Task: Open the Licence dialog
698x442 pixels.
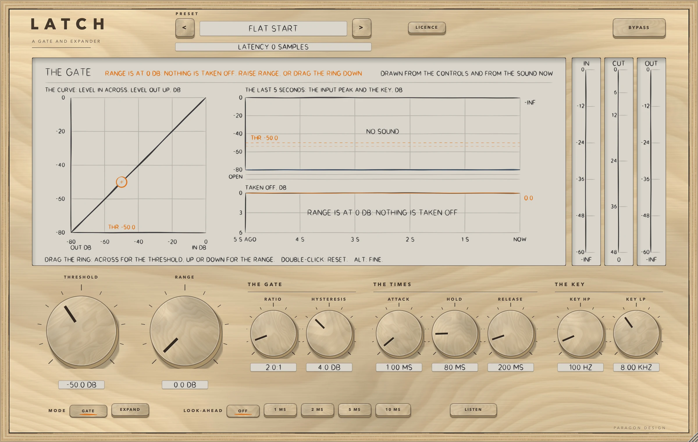Action: [x=427, y=28]
